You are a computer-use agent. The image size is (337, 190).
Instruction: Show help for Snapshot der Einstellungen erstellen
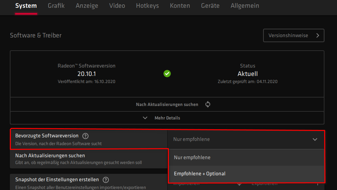tap(106, 180)
